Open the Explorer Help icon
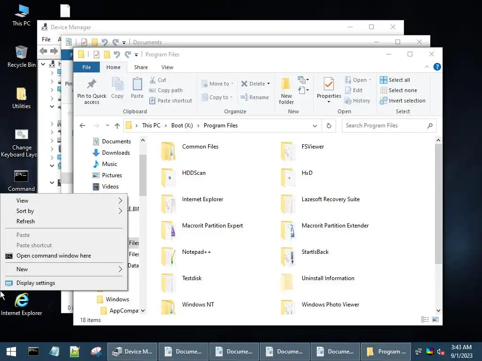This screenshot has height=361, width=482. 437,67
